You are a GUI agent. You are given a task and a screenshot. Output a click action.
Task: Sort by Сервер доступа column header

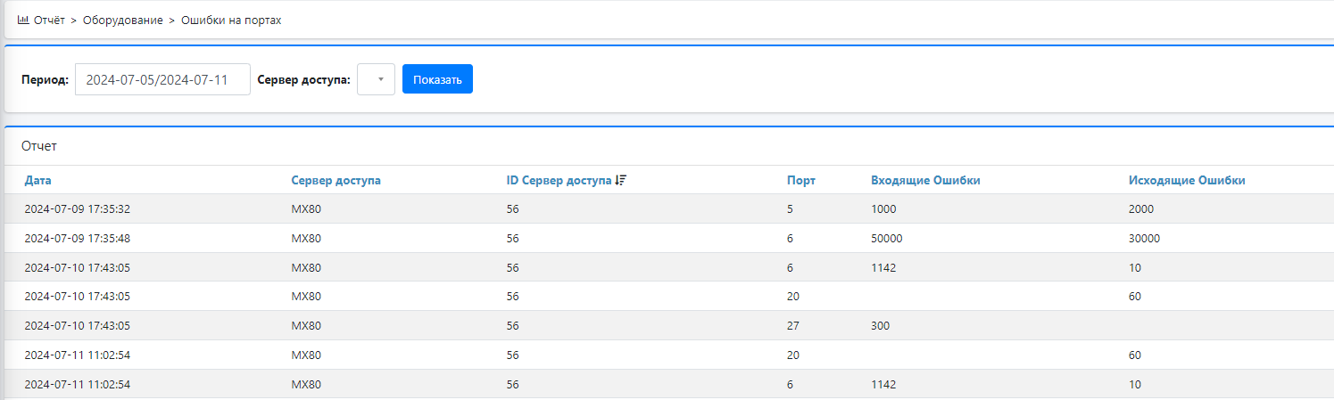(x=336, y=180)
